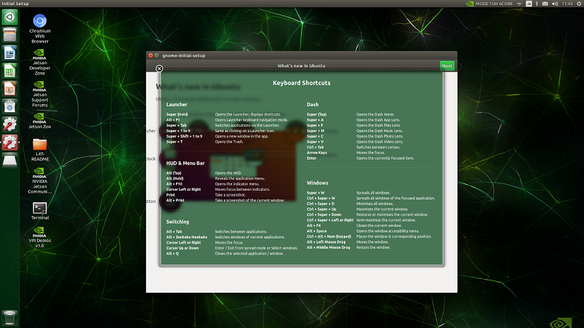
Task: Open mail messaging indicator
Action: pos(545,4)
